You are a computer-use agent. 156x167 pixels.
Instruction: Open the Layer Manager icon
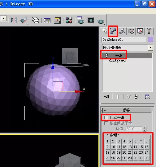(x=36, y=20)
